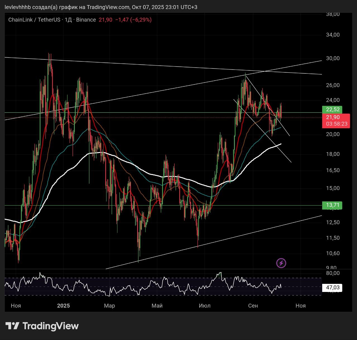This screenshot has height=340, width=357.
Task: Click the red 21,90 current price label
Action: pos(333,117)
